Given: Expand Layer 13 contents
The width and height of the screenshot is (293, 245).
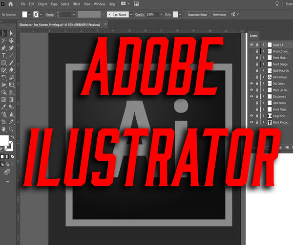Looking at the screenshot, I should click(x=263, y=45).
